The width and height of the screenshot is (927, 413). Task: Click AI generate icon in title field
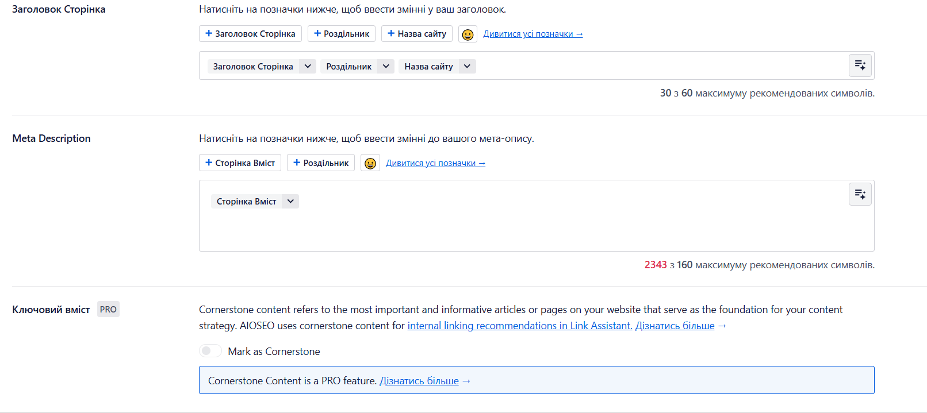(x=860, y=65)
